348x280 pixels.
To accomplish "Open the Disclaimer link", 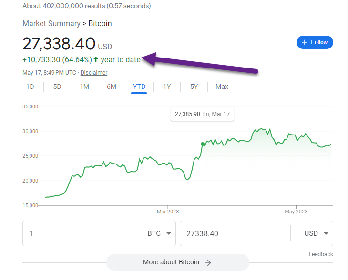I will pyautogui.click(x=94, y=73).
